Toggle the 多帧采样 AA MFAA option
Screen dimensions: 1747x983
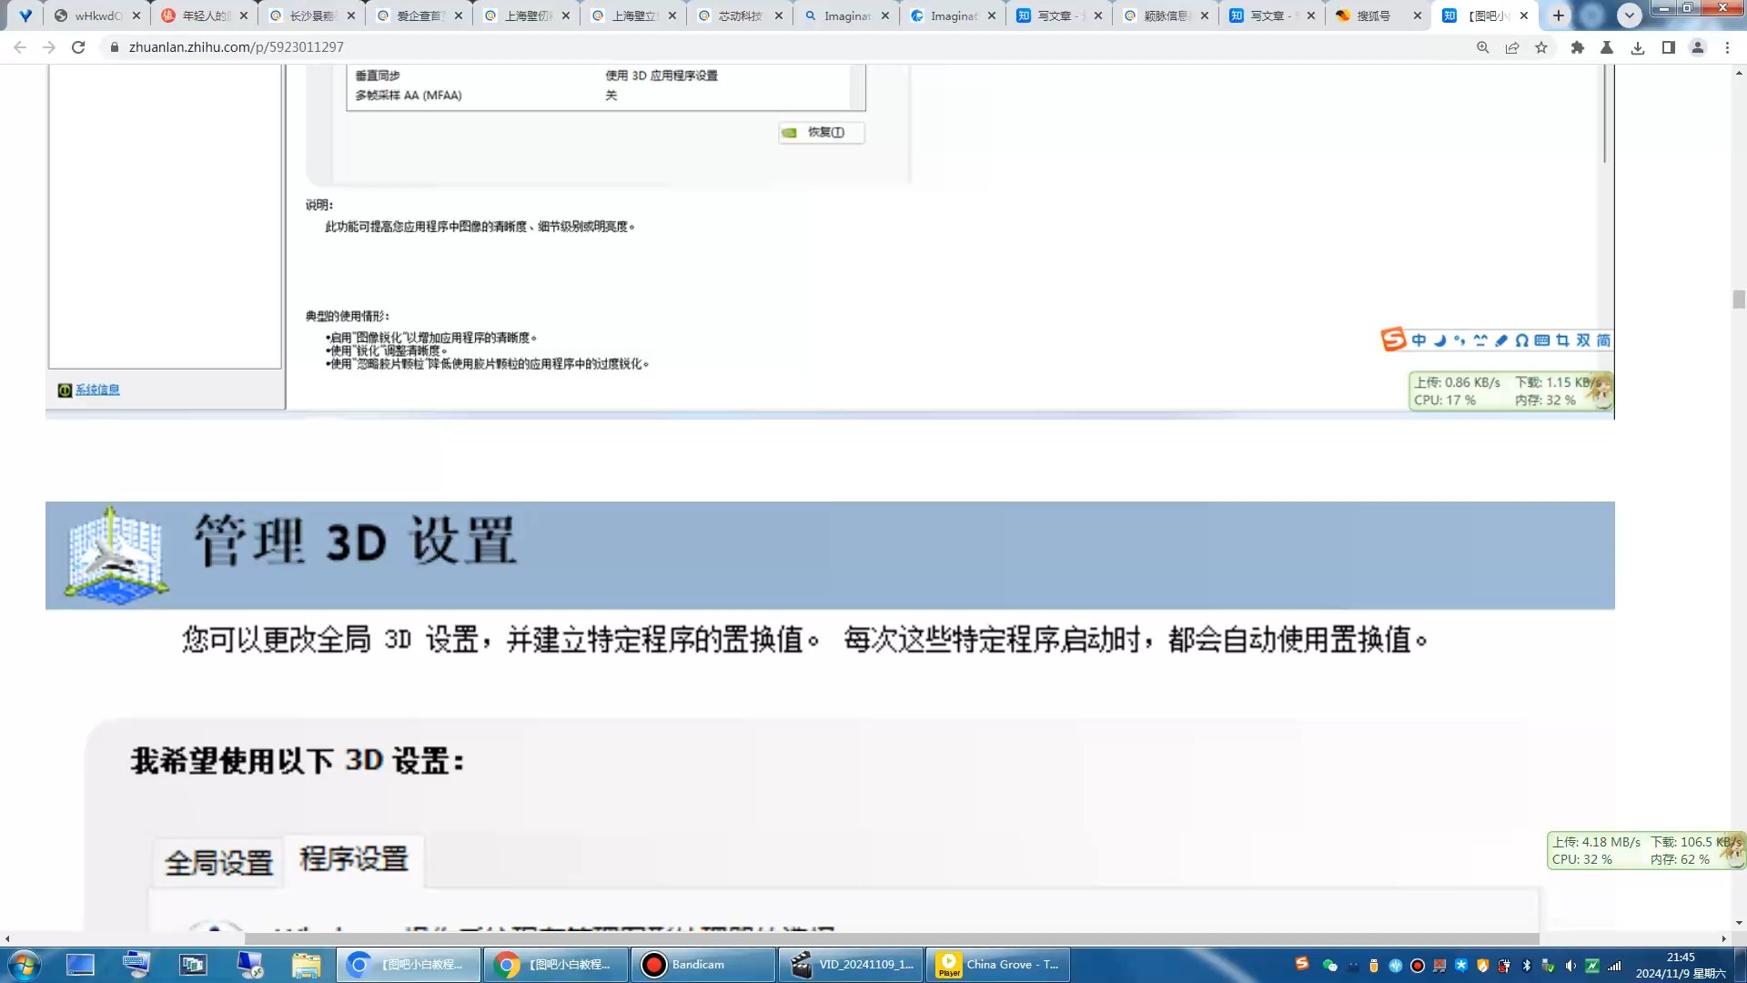(x=611, y=95)
